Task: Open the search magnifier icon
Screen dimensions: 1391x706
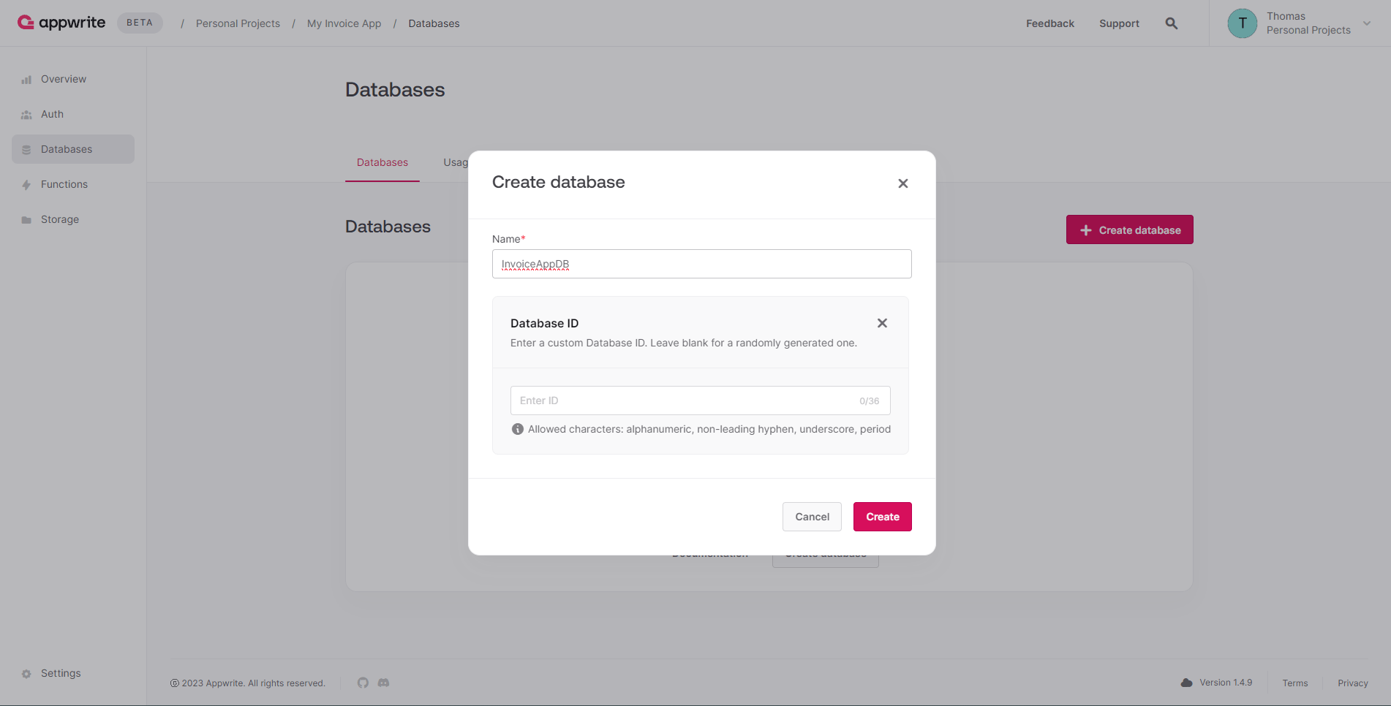Action: click(1171, 23)
